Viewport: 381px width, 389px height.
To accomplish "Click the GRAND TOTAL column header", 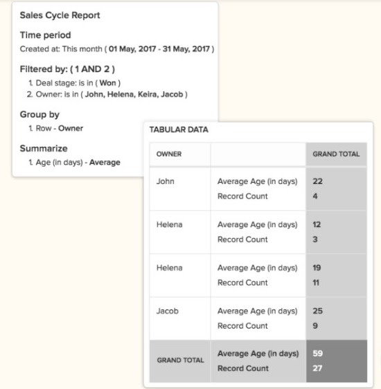I will pyautogui.click(x=336, y=154).
